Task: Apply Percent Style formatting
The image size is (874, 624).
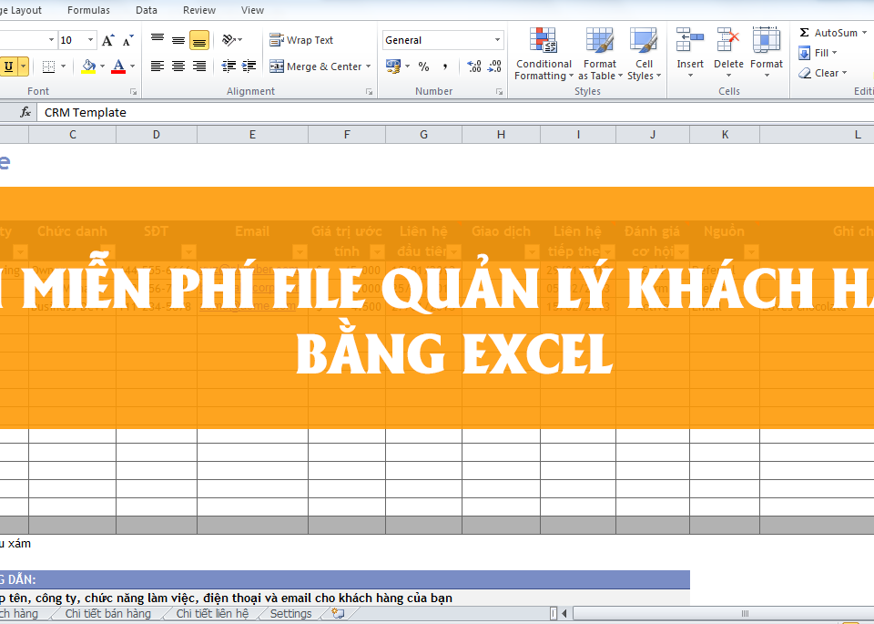Action: [423, 66]
